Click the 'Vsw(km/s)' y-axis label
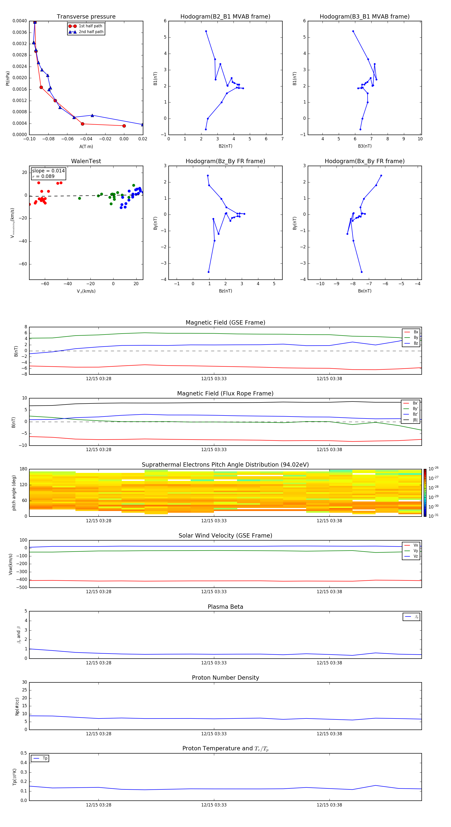 point(11,564)
